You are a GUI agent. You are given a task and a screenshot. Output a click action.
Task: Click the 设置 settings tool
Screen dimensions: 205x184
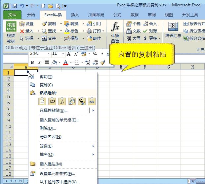click(26, 24)
